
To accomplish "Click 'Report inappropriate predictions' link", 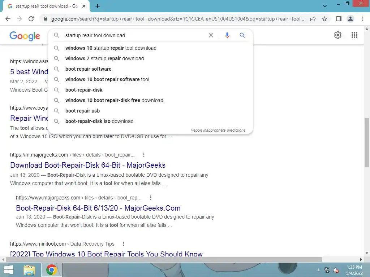I will 218,130.
